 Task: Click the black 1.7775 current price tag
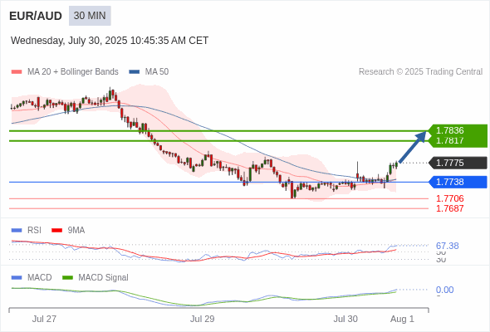[458, 163]
